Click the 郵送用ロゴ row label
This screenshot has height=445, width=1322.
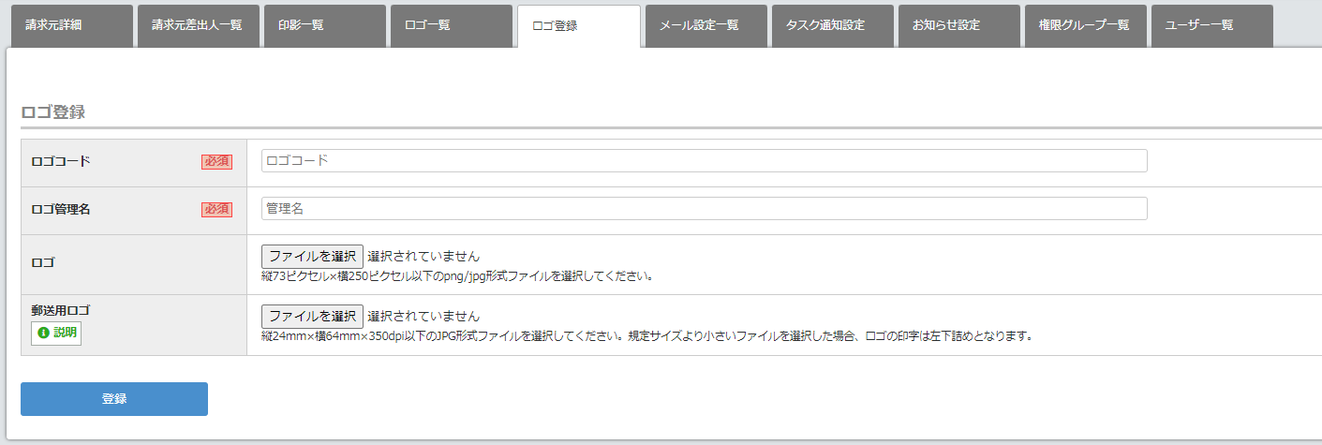click(x=61, y=310)
